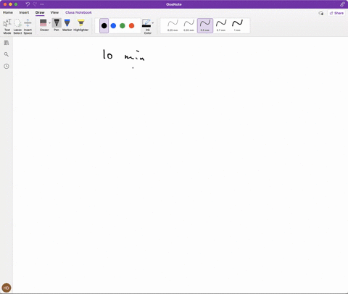Open the HD account avatar
The height and width of the screenshot is (294, 348).
pyautogui.click(x=7, y=287)
